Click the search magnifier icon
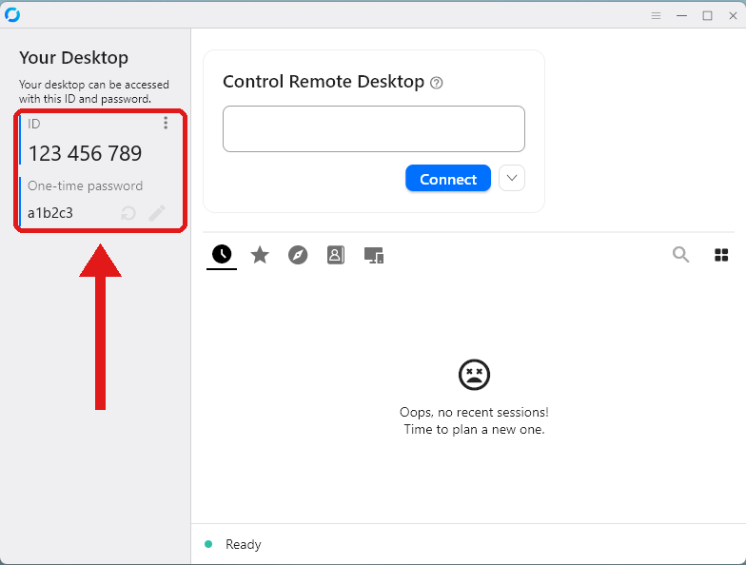The image size is (746, 565). 681,255
